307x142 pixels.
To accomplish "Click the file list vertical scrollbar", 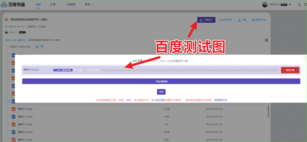I will click(x=268, y=111).
